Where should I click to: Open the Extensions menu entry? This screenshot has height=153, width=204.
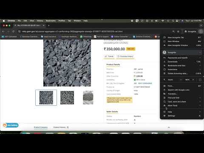[182, 70]
